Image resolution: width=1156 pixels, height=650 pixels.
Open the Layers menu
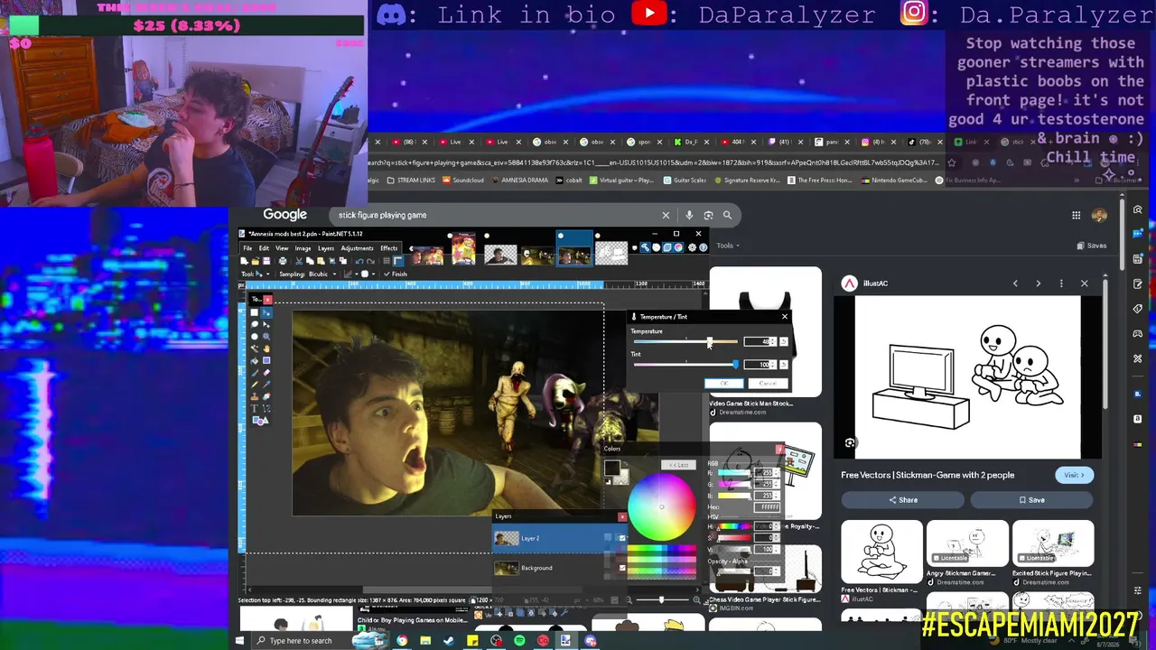coord(325,248)
